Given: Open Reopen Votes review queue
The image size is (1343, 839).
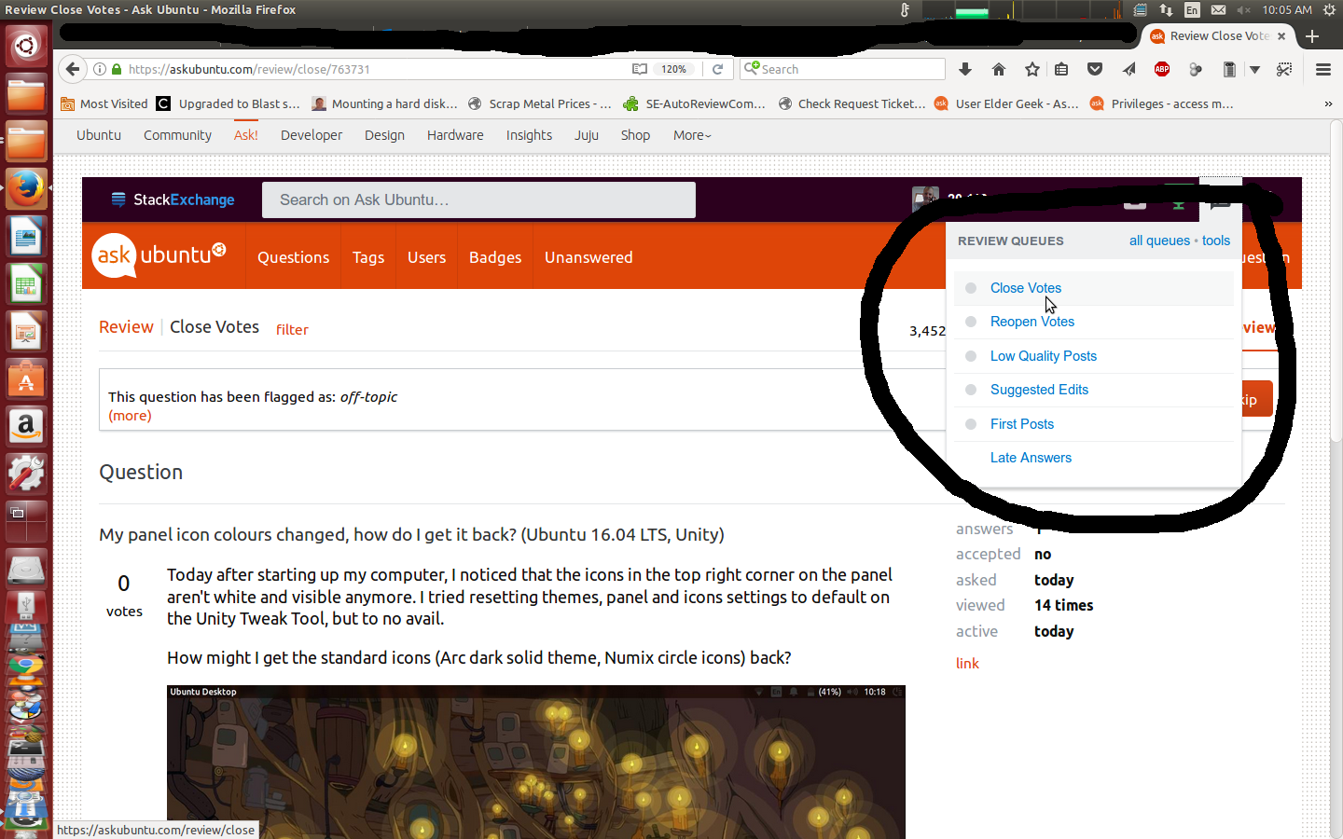Looking at the screenshot, I should tap(1032, 322).
